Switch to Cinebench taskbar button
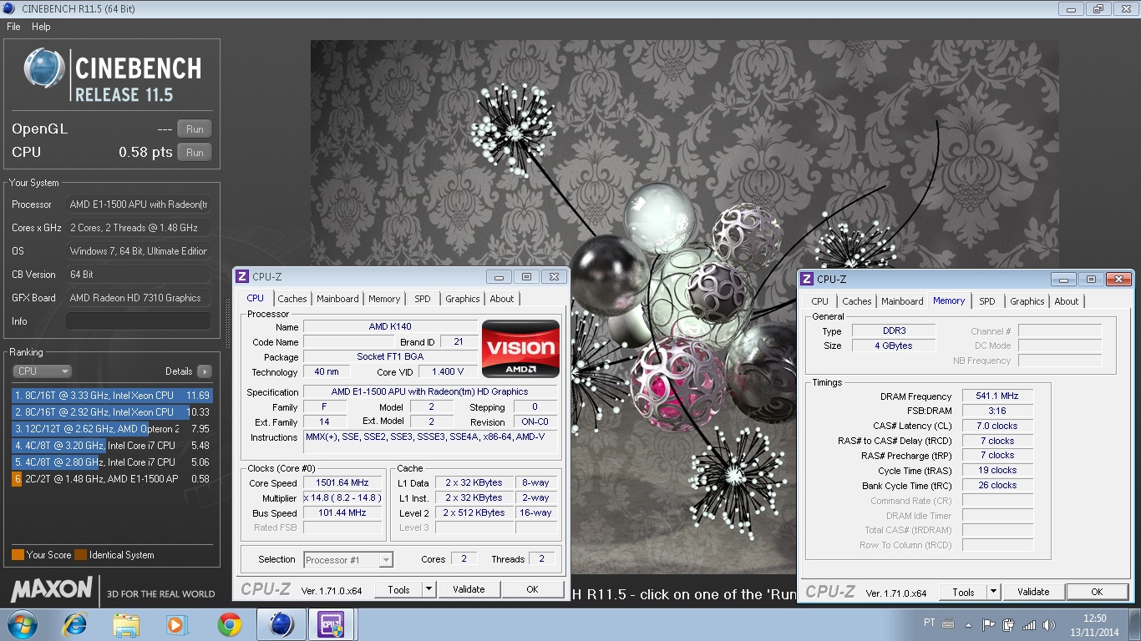The image size is (1141, 641). coord(281,624)
